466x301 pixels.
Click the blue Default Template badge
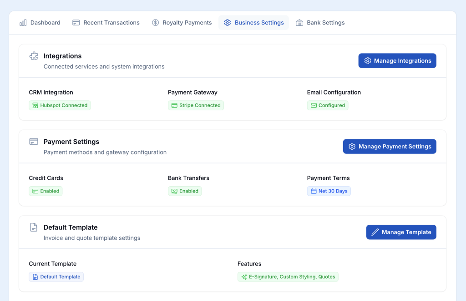pyautogui.click(x=56, y=277)
